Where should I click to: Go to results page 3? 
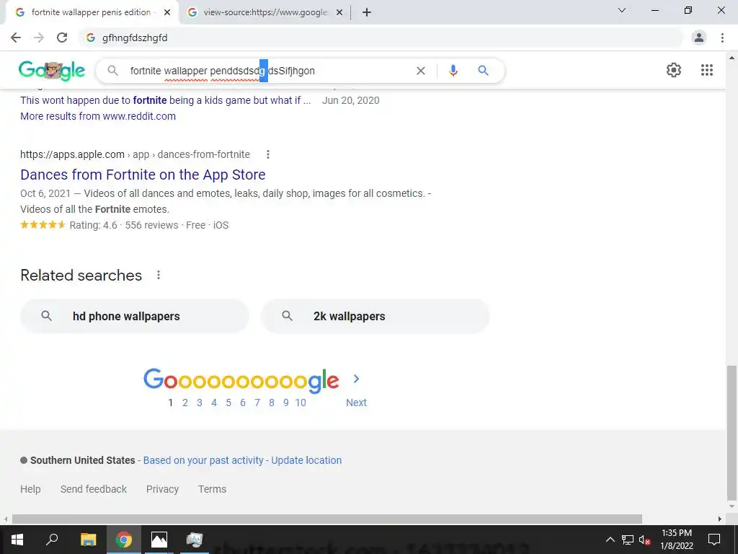tap(200, 403)
